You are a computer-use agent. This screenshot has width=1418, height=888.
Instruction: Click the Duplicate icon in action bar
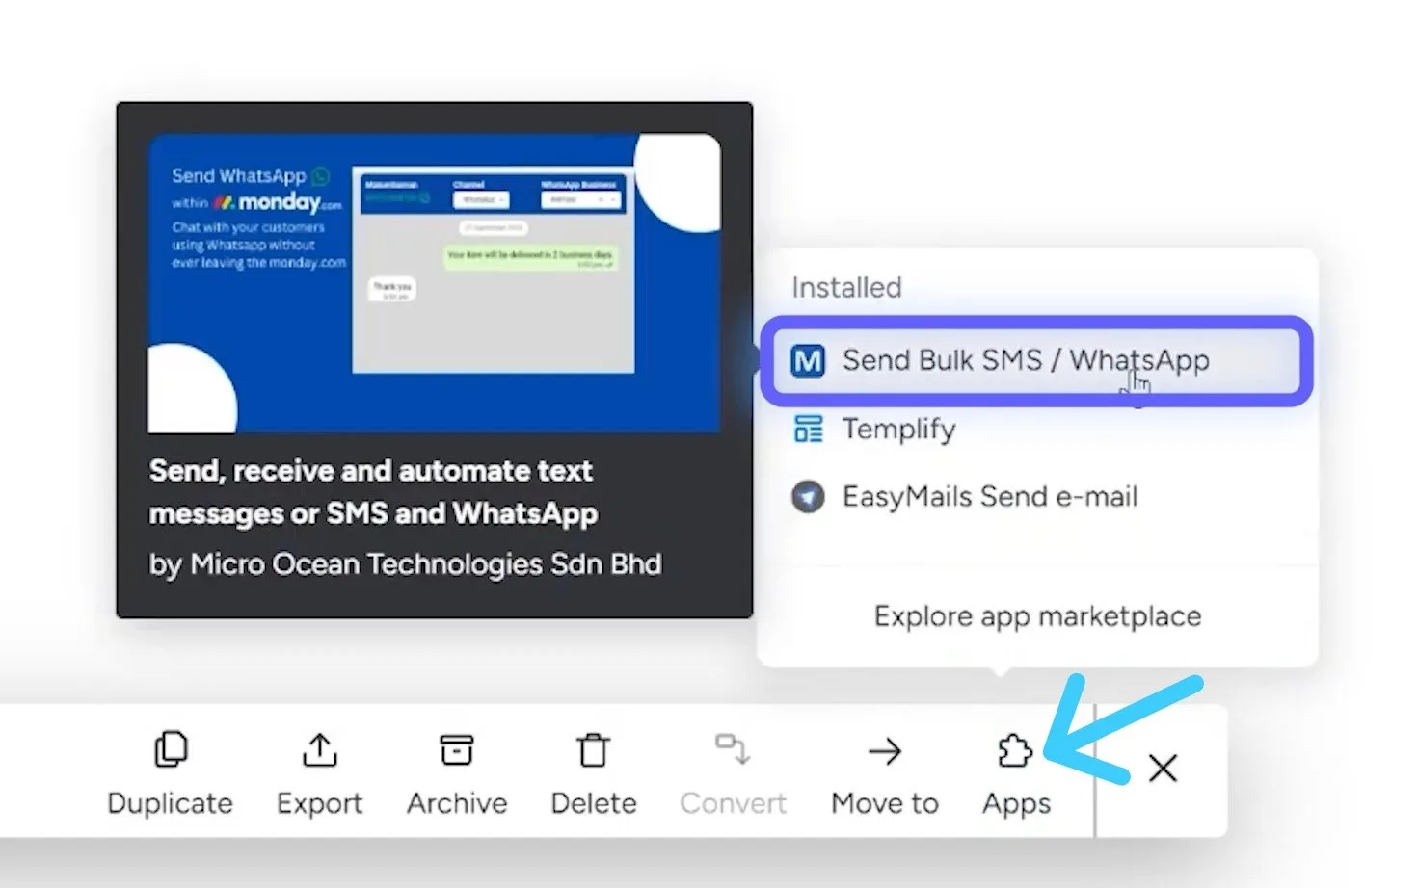171,749
